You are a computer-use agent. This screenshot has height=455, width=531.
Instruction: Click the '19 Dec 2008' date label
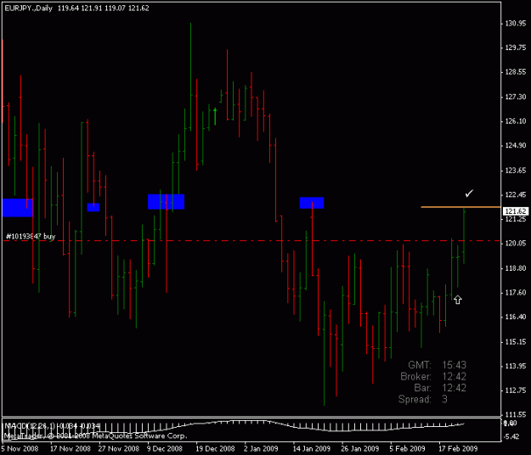click(x=215, y=449)
